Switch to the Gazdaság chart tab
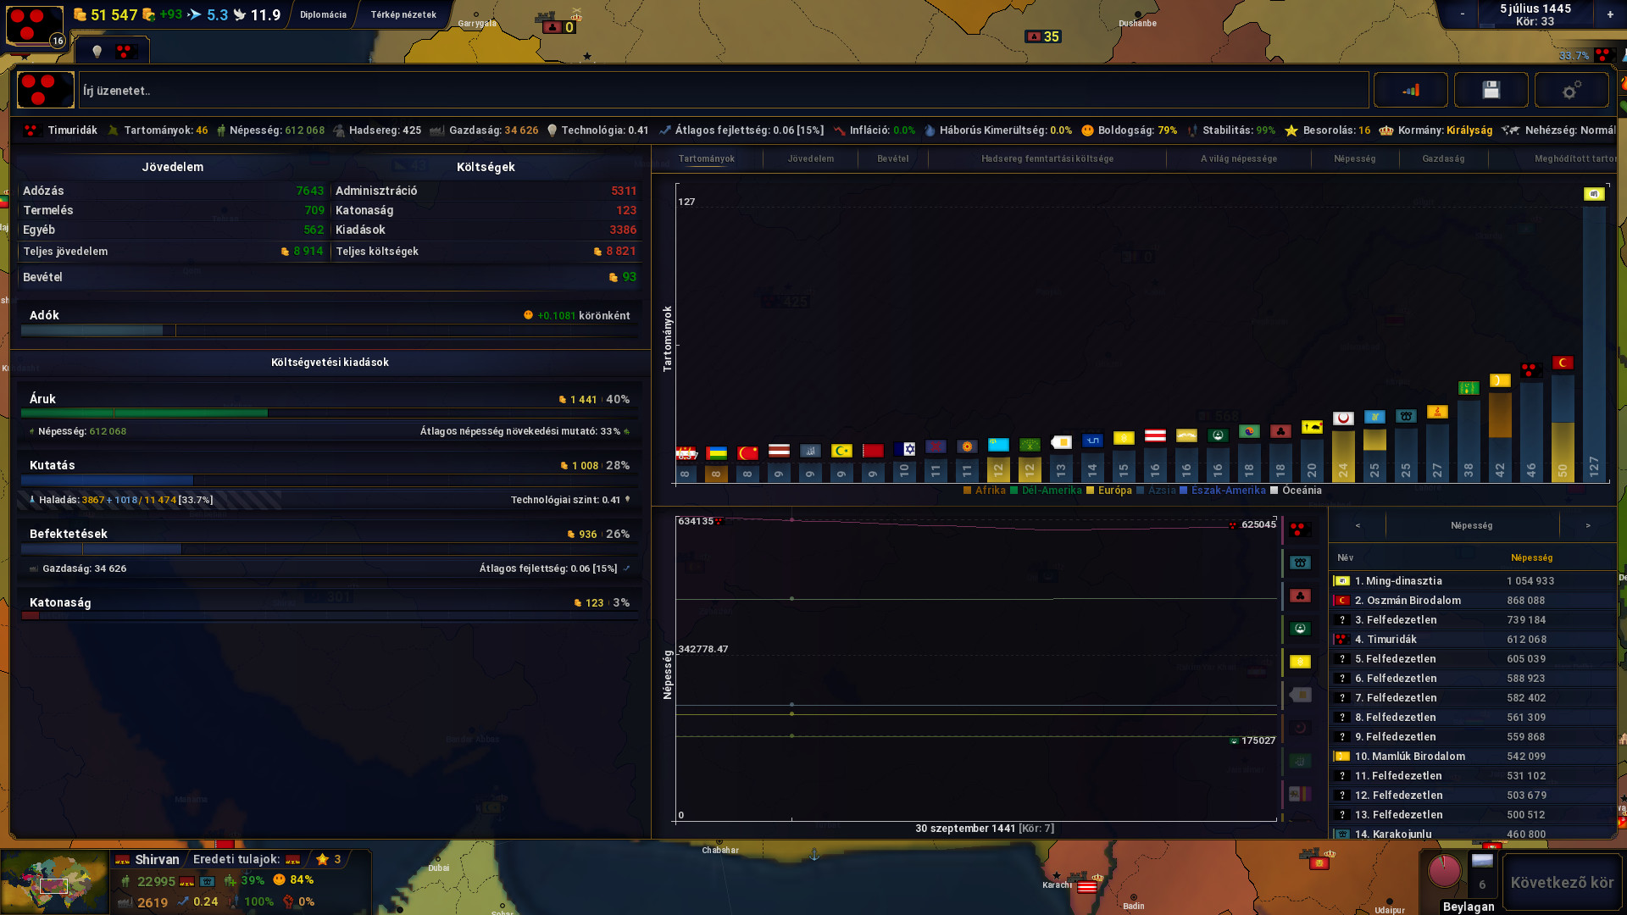The image size is (1627, 915). pos(1442,158)
